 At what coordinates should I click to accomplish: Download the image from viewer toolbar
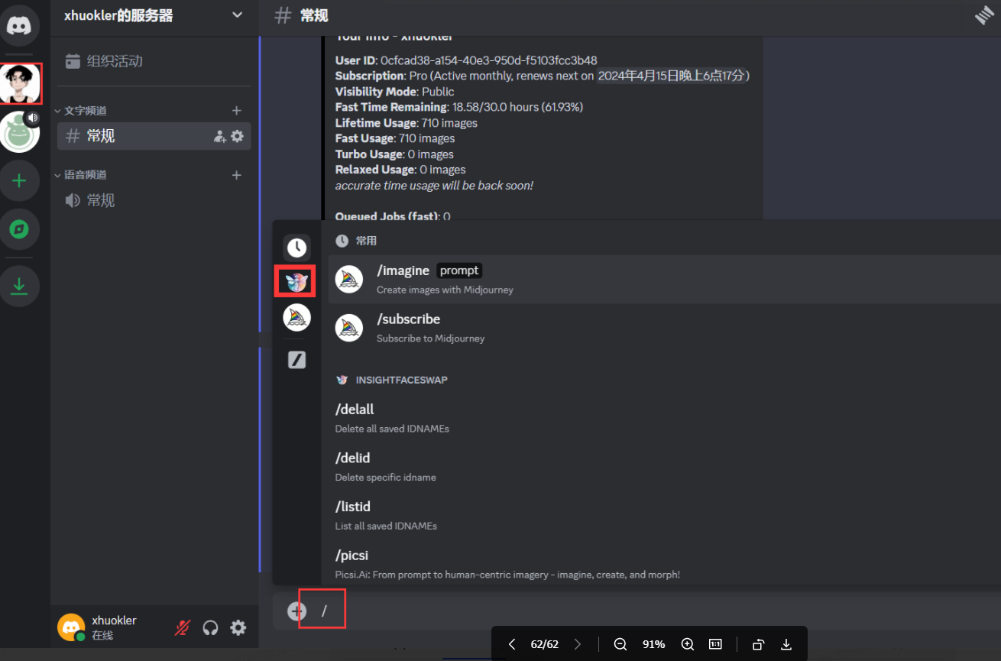tap(786, 644)
